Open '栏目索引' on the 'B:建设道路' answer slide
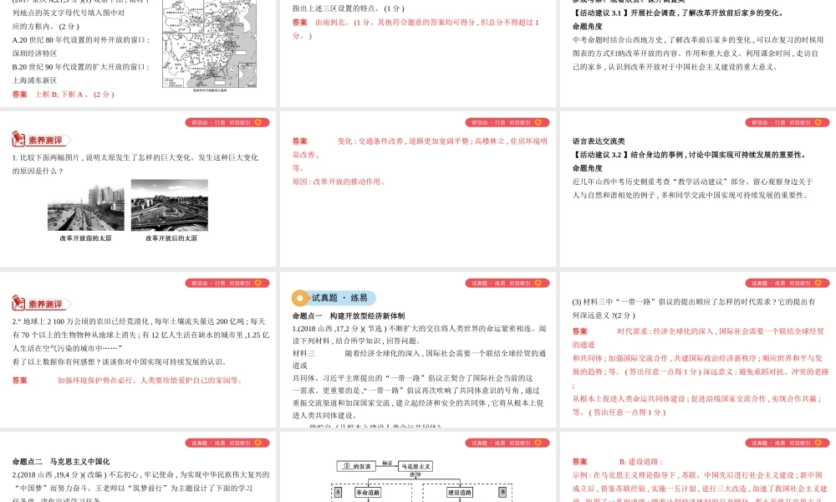This screenshot has width=836, height=502. coord(800,443)
